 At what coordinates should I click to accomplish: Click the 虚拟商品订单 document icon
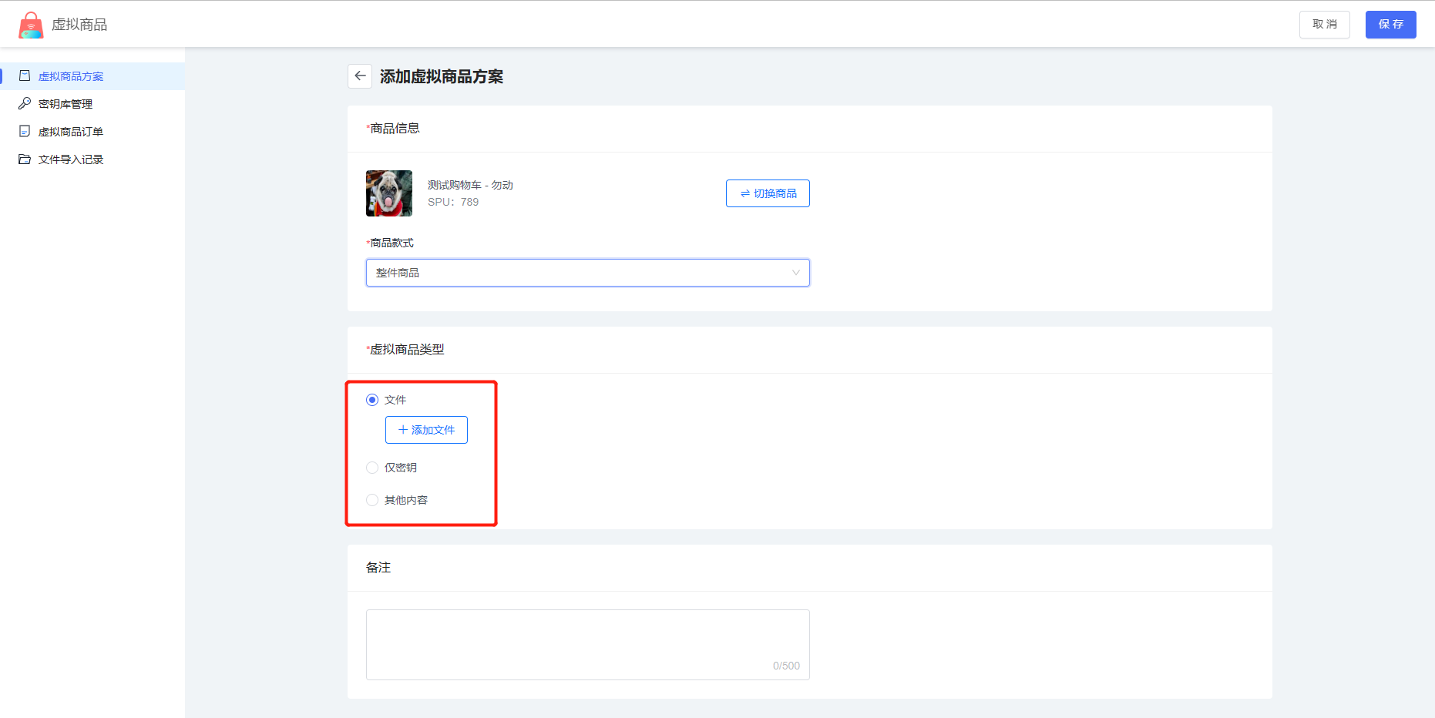tap(25, 132)
